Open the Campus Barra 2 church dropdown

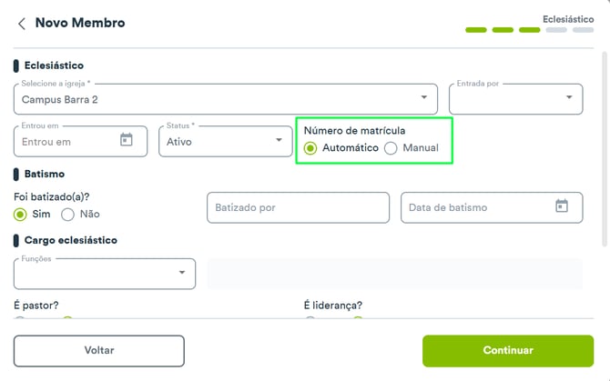coord(226,99)
